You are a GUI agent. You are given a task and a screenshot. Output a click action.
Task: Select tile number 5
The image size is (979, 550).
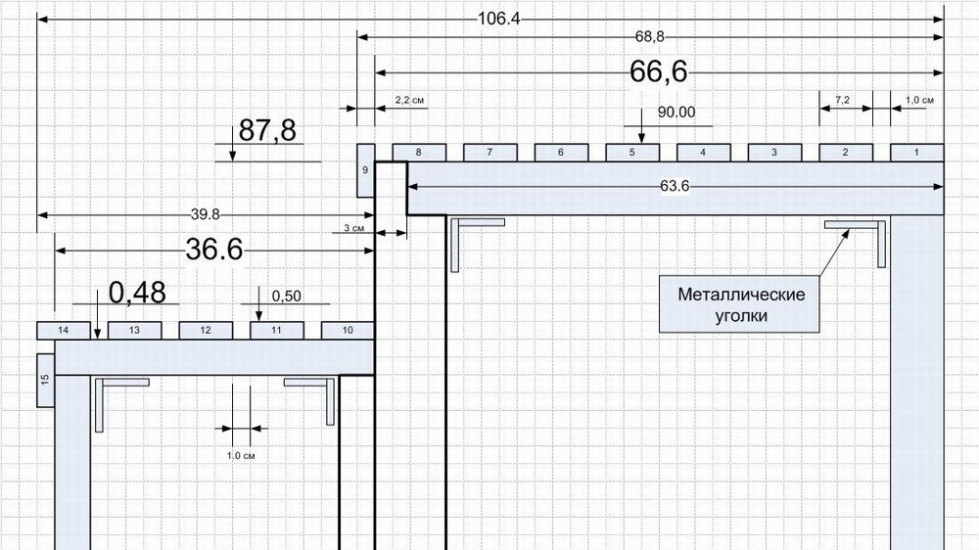632,153
